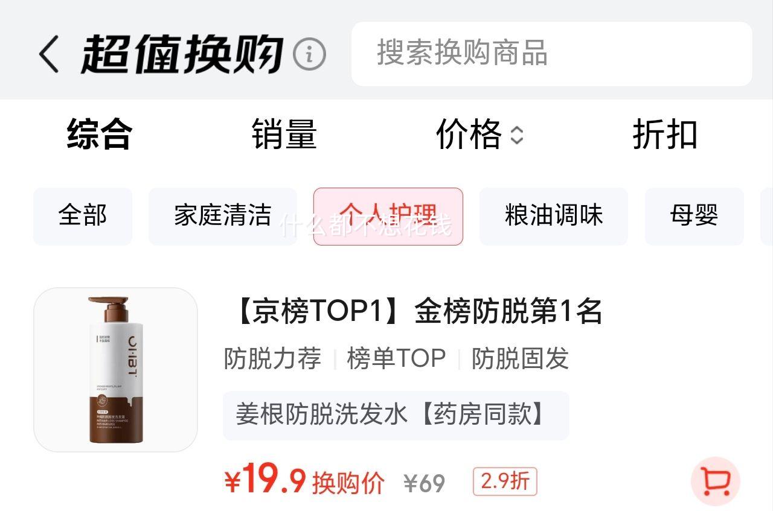Sort by 价格

[x=469, y=135]
